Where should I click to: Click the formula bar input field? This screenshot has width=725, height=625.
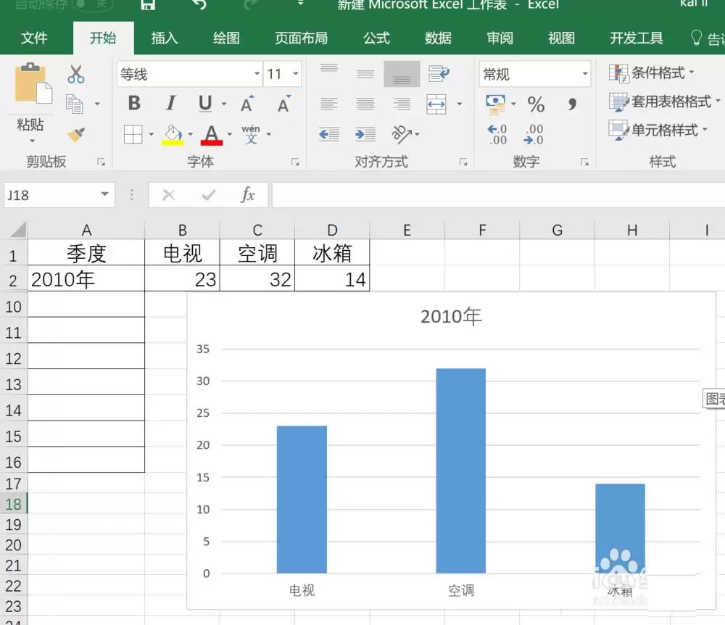click(499, 194)
